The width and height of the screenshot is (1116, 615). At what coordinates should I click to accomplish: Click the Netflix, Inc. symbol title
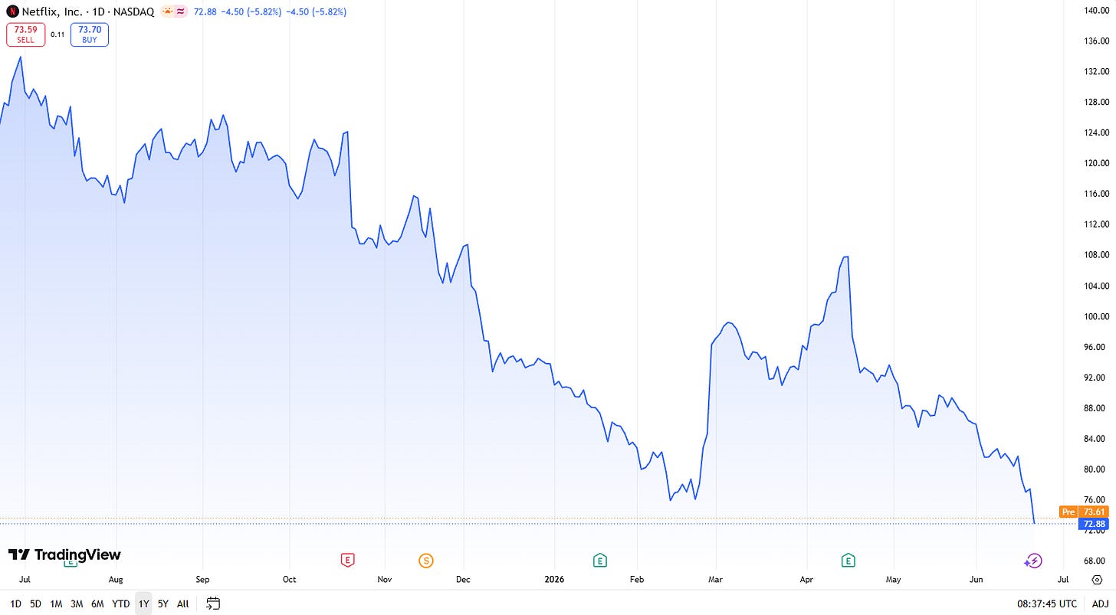coord(52,12)
